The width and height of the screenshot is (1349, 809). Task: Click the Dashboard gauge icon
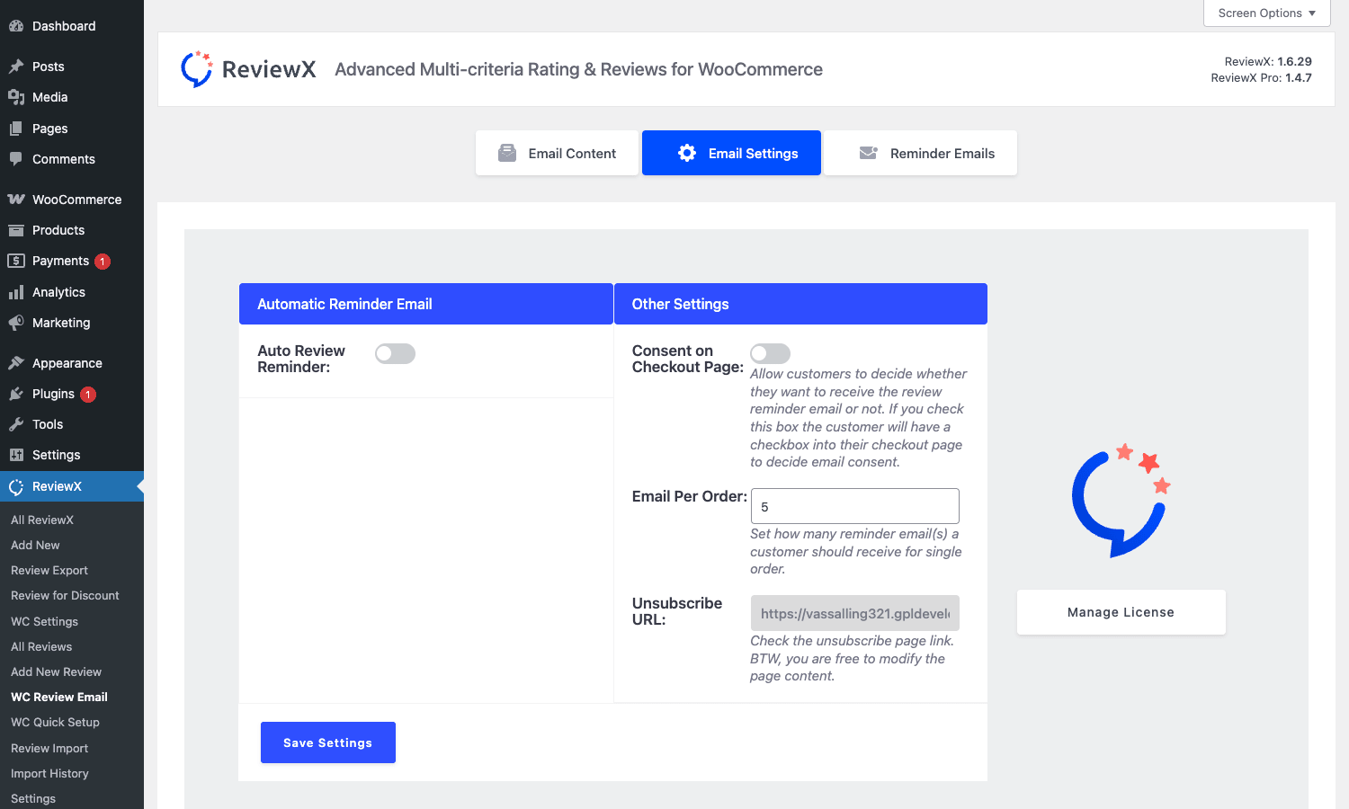pos(16,26)
